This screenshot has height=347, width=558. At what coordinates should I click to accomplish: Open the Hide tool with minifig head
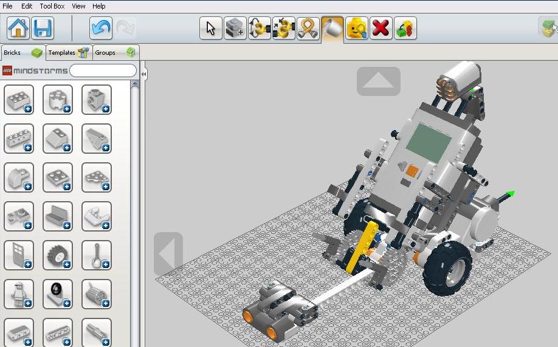pos(357,28)
